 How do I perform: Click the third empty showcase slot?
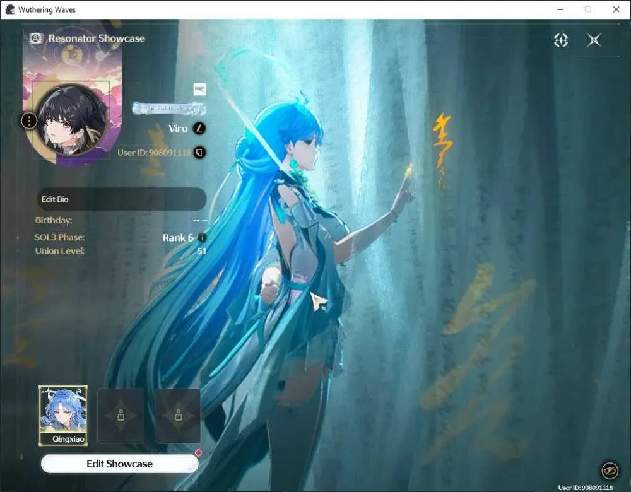point(178,416)
